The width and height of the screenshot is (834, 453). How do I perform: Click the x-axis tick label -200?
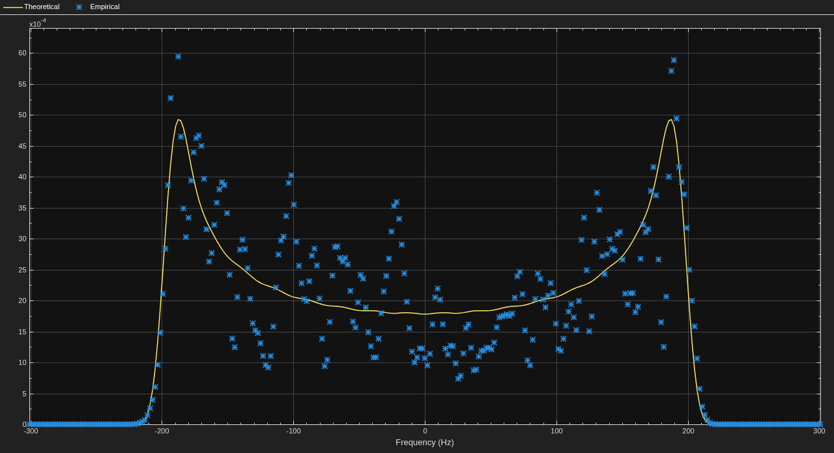click(162, 430)
